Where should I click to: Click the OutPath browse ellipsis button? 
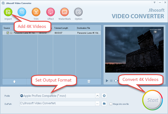click(x=97, y=104)
